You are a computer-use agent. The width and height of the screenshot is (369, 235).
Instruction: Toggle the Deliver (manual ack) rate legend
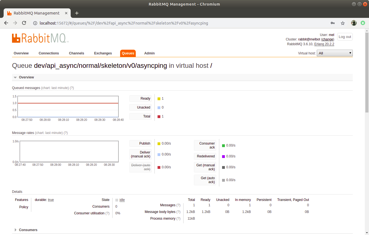tap(141, 154)
